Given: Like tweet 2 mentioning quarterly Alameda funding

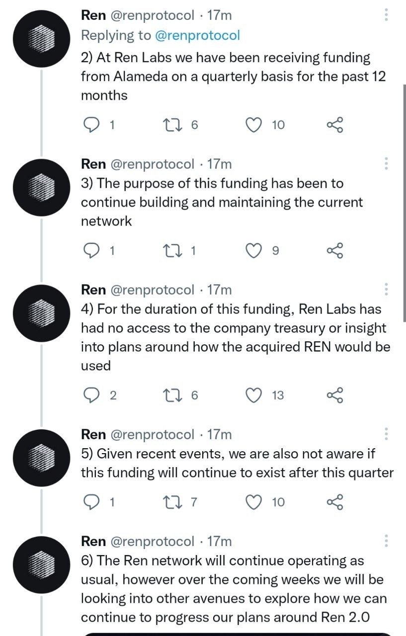Looking at the screenshot, I should [x=254, y=125].
